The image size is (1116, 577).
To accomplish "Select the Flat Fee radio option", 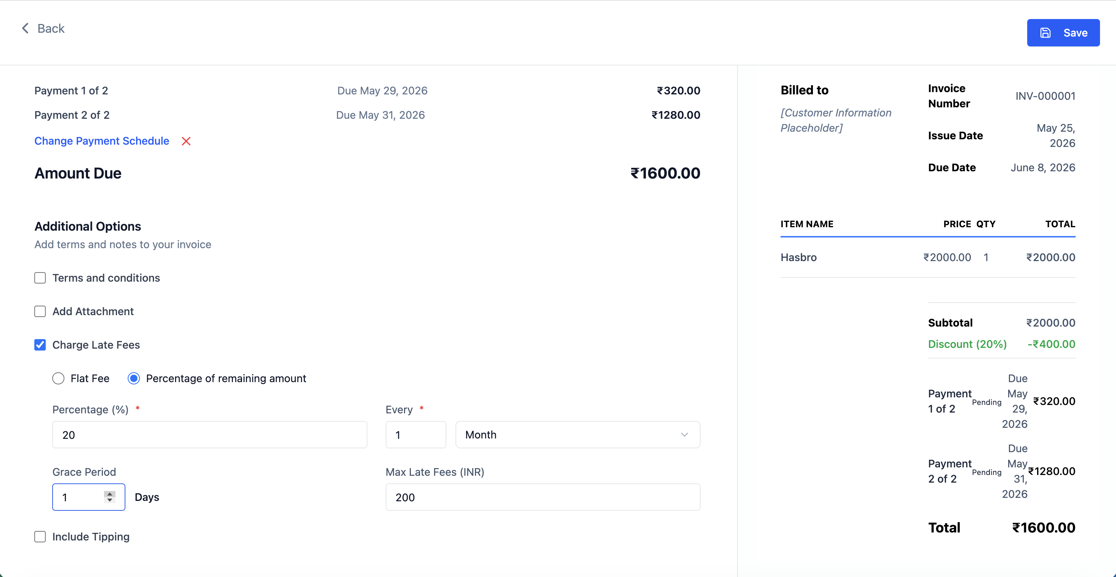I will (58, 378).
